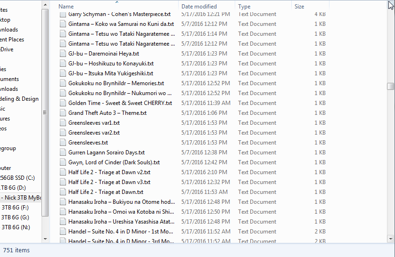Open the 3TB 6G (F:) drive
The image size is (395, 257).
tap(15, 208)
